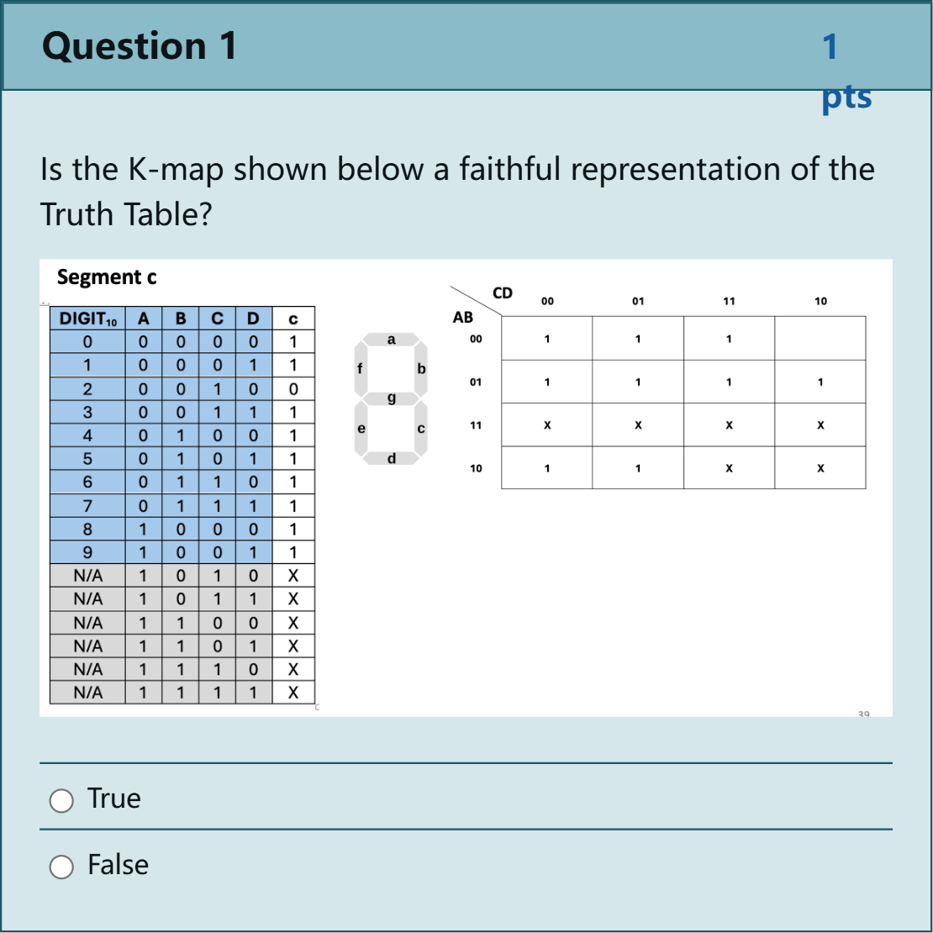
Task: Click the CD column label of the K-map
Action: 502,293
